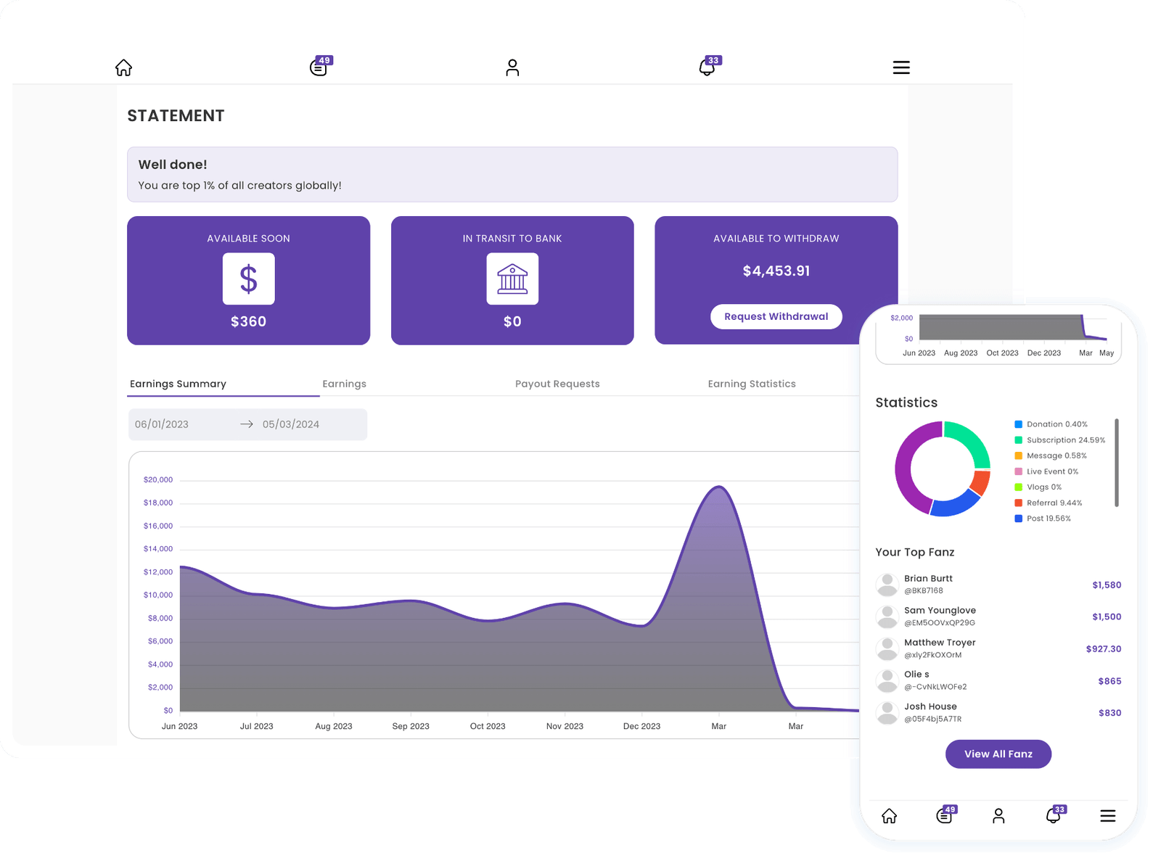The height and width of the screenshot is (866, 1161).
Task: Click the Request Withdrawal button
Action: click(776, 316)
